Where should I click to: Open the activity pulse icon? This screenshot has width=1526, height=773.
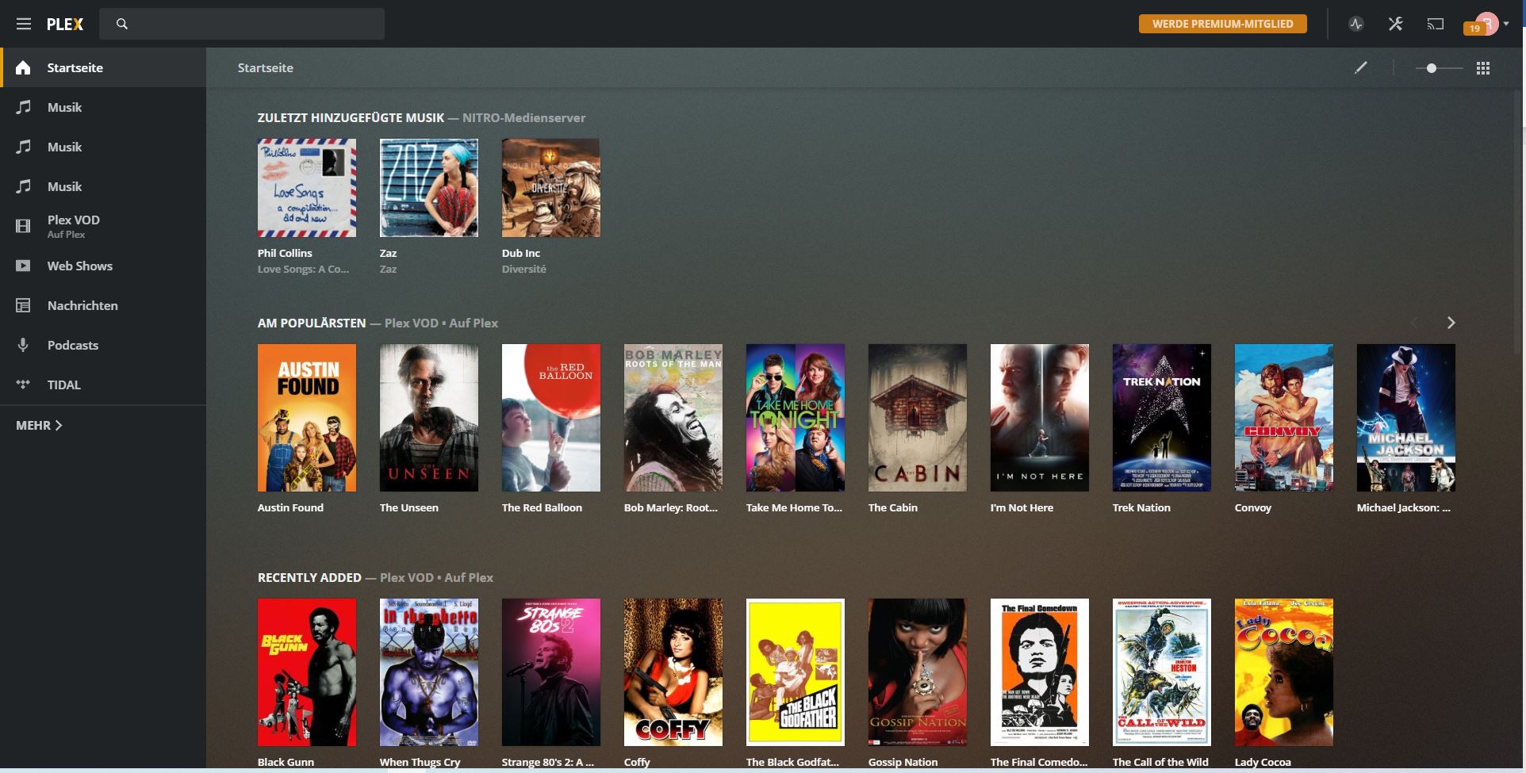tap(1356, 24)
